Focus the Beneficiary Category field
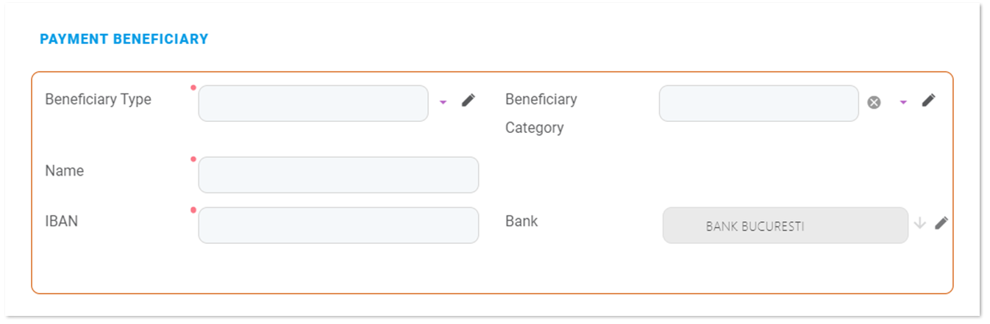Image resolution: width=990 pixels, height=324 pixels. coord(758,104)
